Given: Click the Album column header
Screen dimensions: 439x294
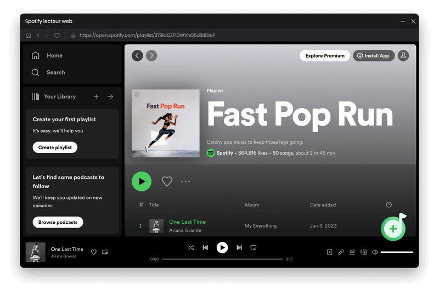Looking at the screenshot, I should [252, 205].
